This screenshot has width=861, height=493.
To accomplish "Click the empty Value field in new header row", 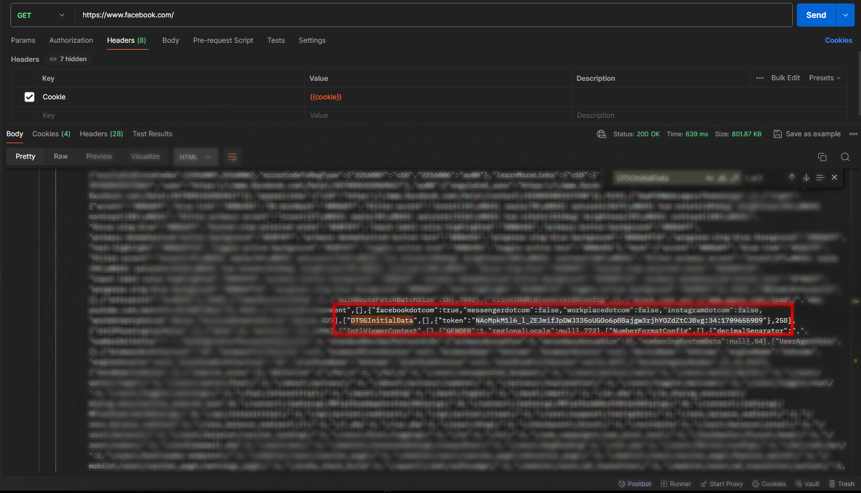I will pyautogui.click(x=438, y=115).
